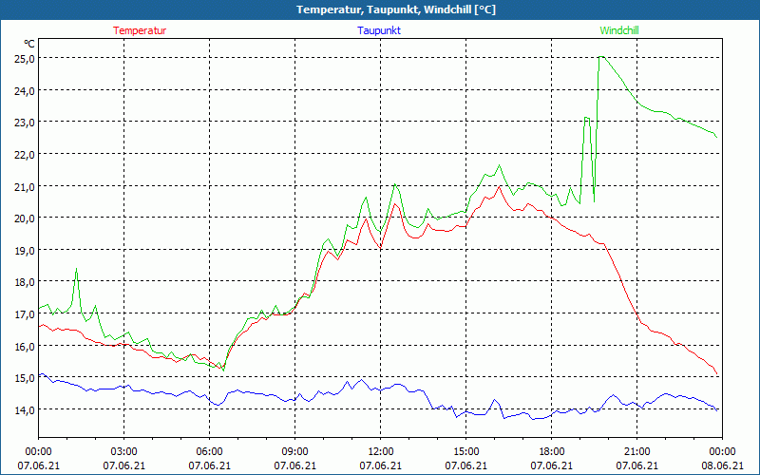Click the 21:00 time label on x-axis
The image size is (760, 475).
click(x=636, y=452)
